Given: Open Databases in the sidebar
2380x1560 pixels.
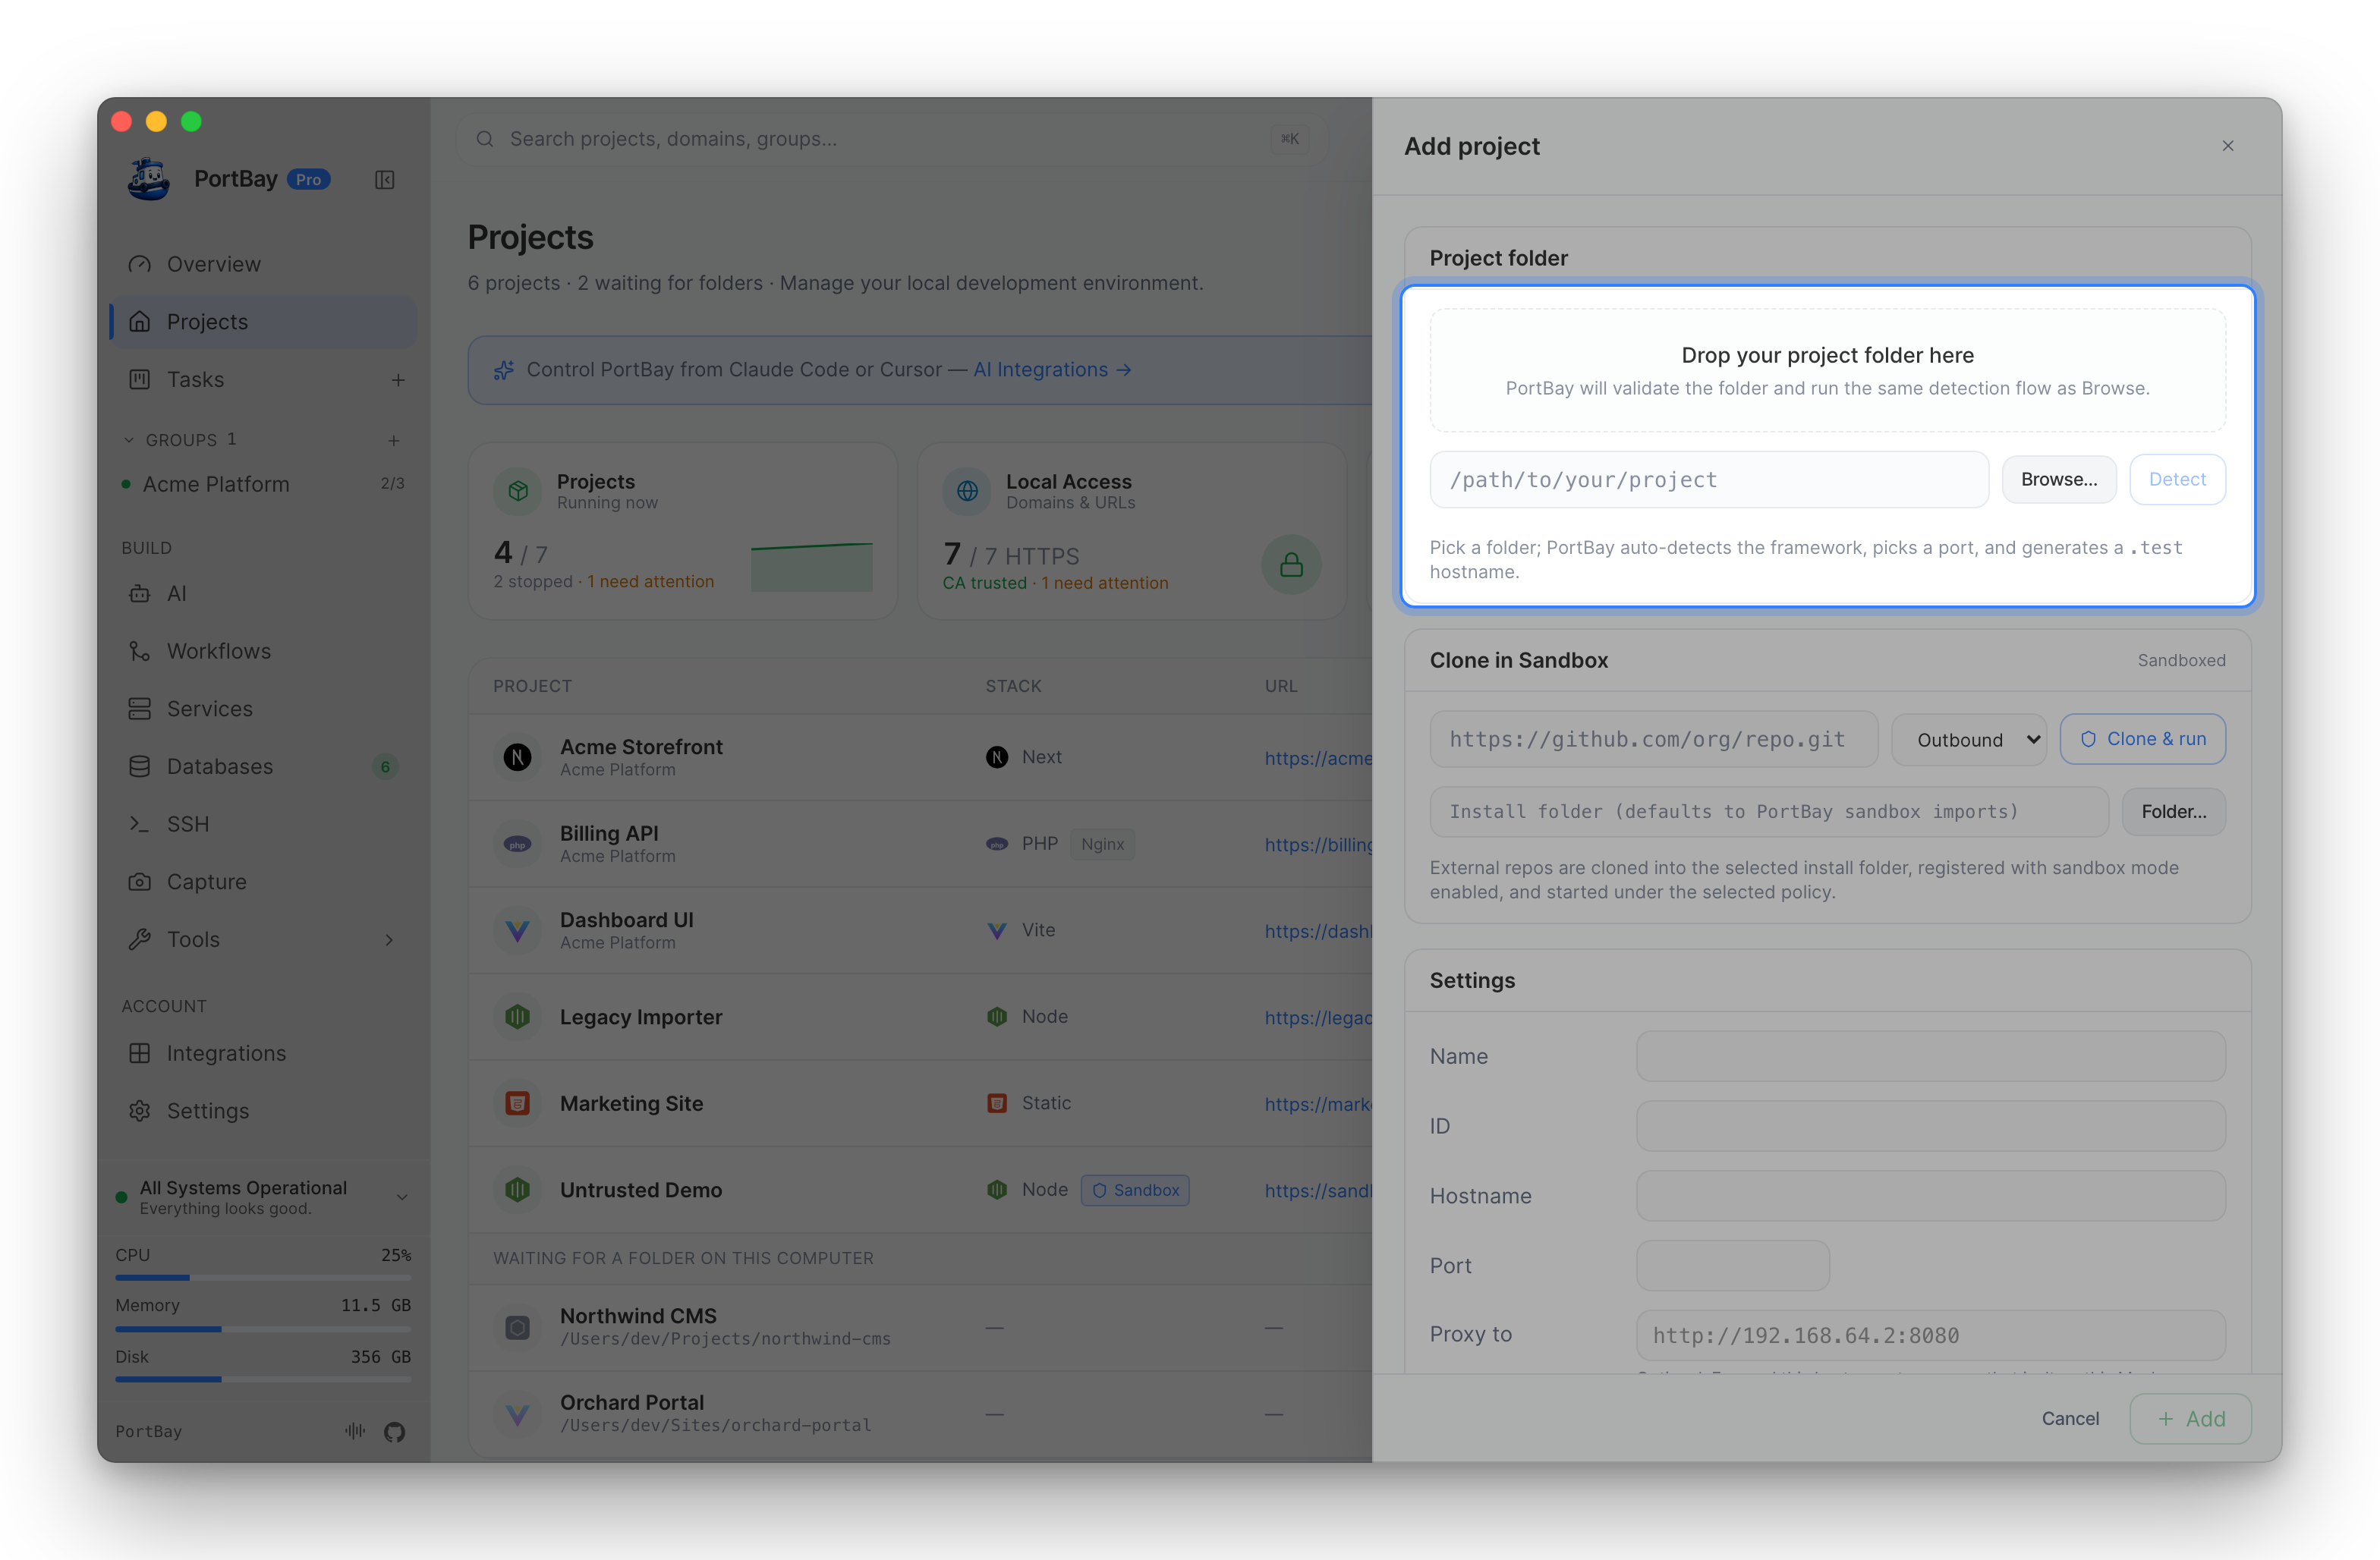Looking at the screenshot, I should tap(262, 767).
